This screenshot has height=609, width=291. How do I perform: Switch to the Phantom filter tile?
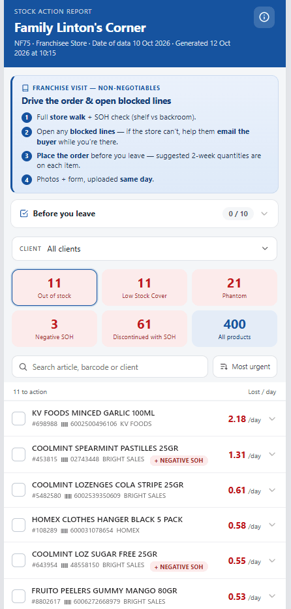234,288
